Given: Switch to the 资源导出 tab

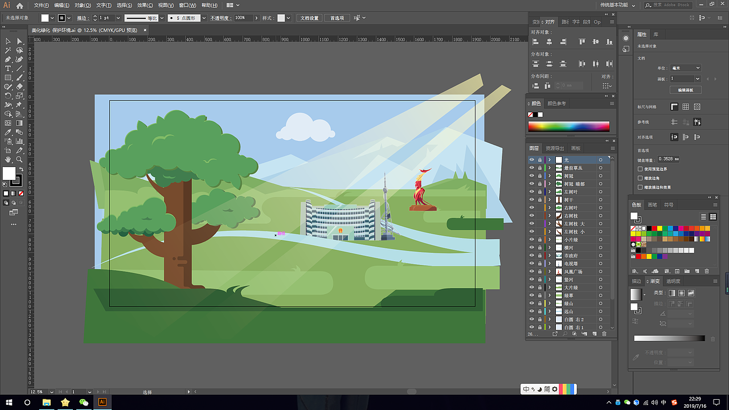Looking at the screenshot, I should tap(555, 148).
